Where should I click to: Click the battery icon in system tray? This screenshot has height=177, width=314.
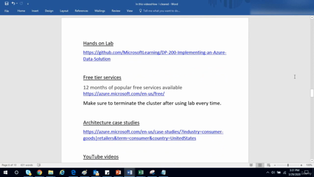pyautogui.click(x=279, y=173)
